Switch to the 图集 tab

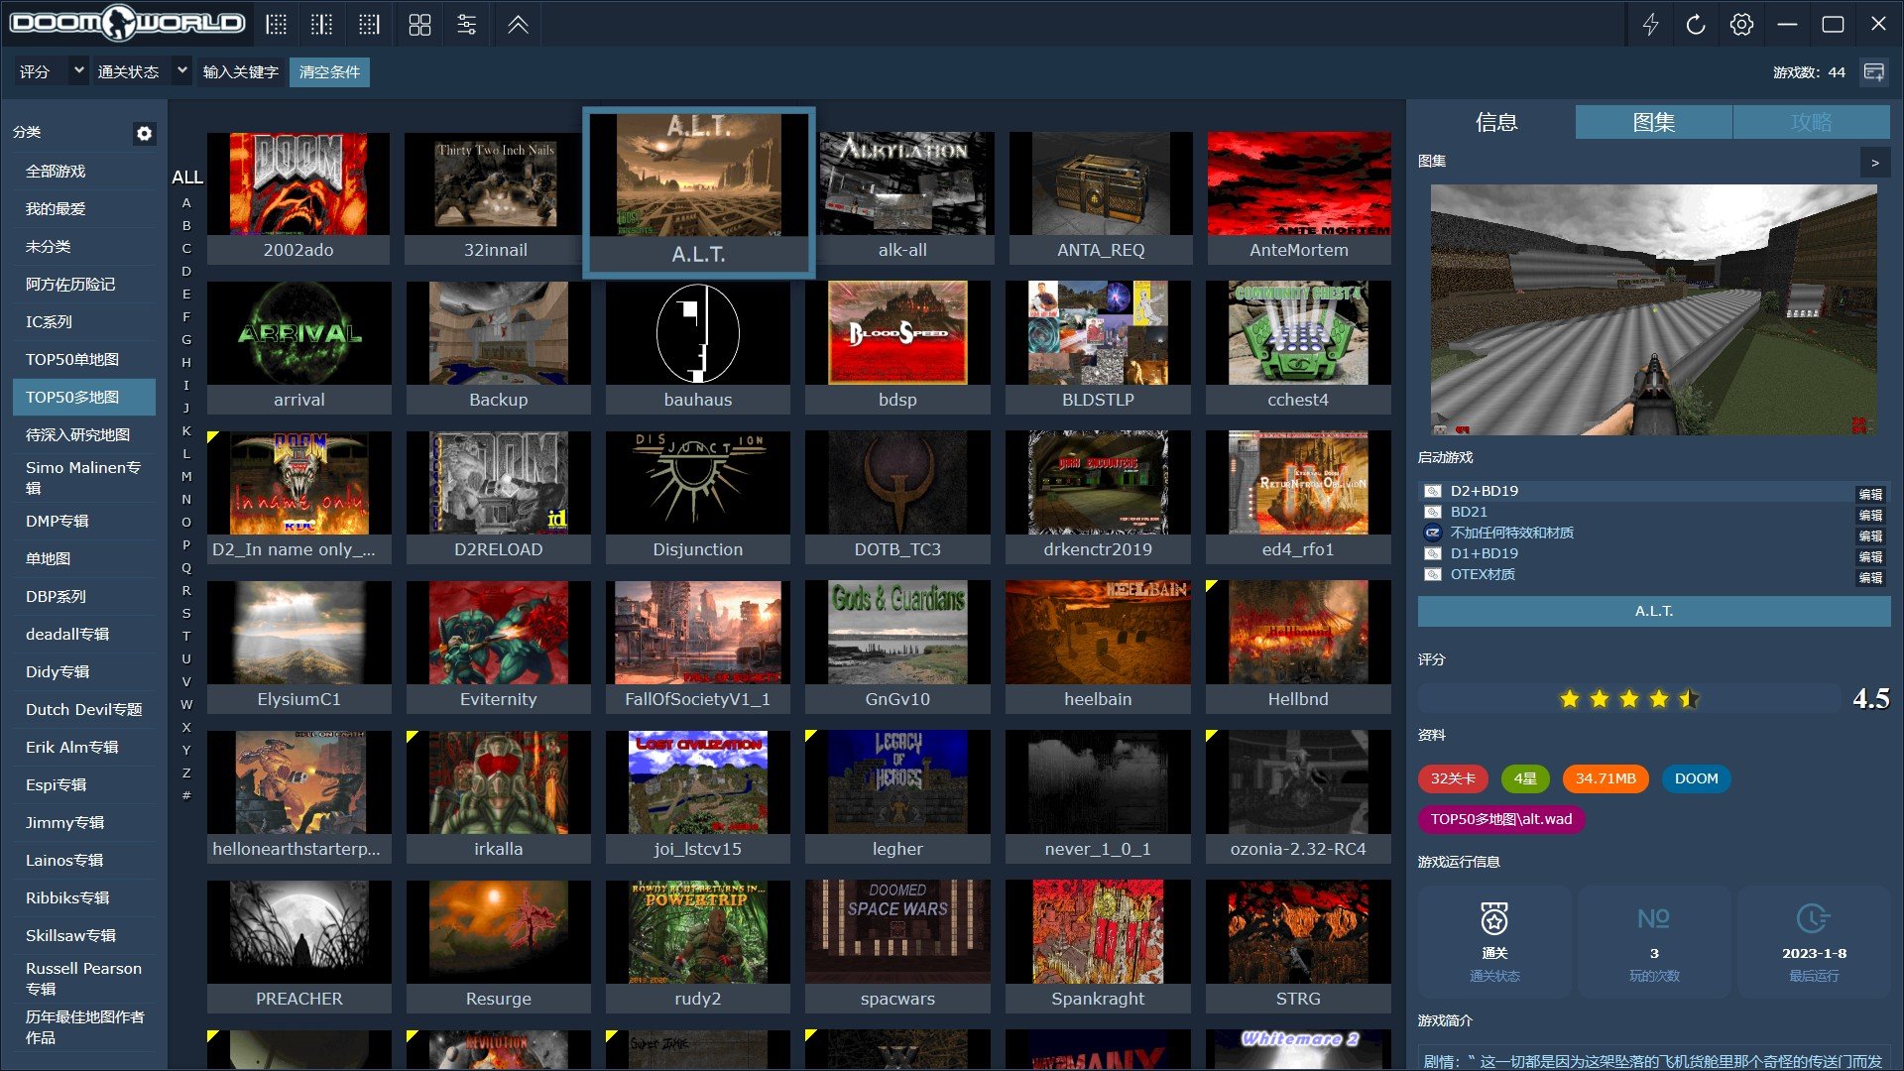pyautogui.click(x=1654, y=122)
